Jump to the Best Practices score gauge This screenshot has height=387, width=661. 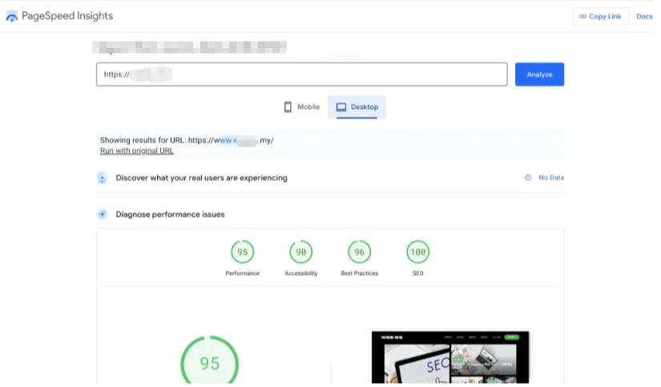(359, 252)
